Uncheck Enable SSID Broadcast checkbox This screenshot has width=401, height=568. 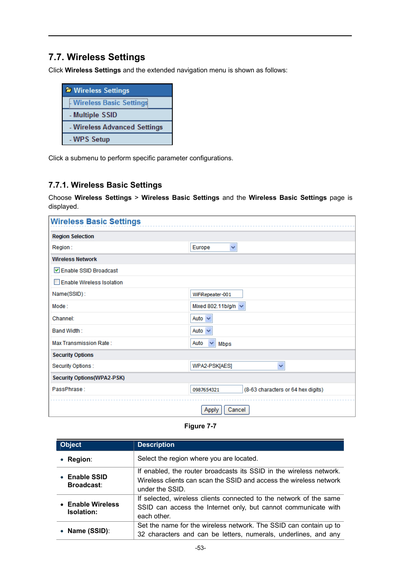click(x=57, y=270)
